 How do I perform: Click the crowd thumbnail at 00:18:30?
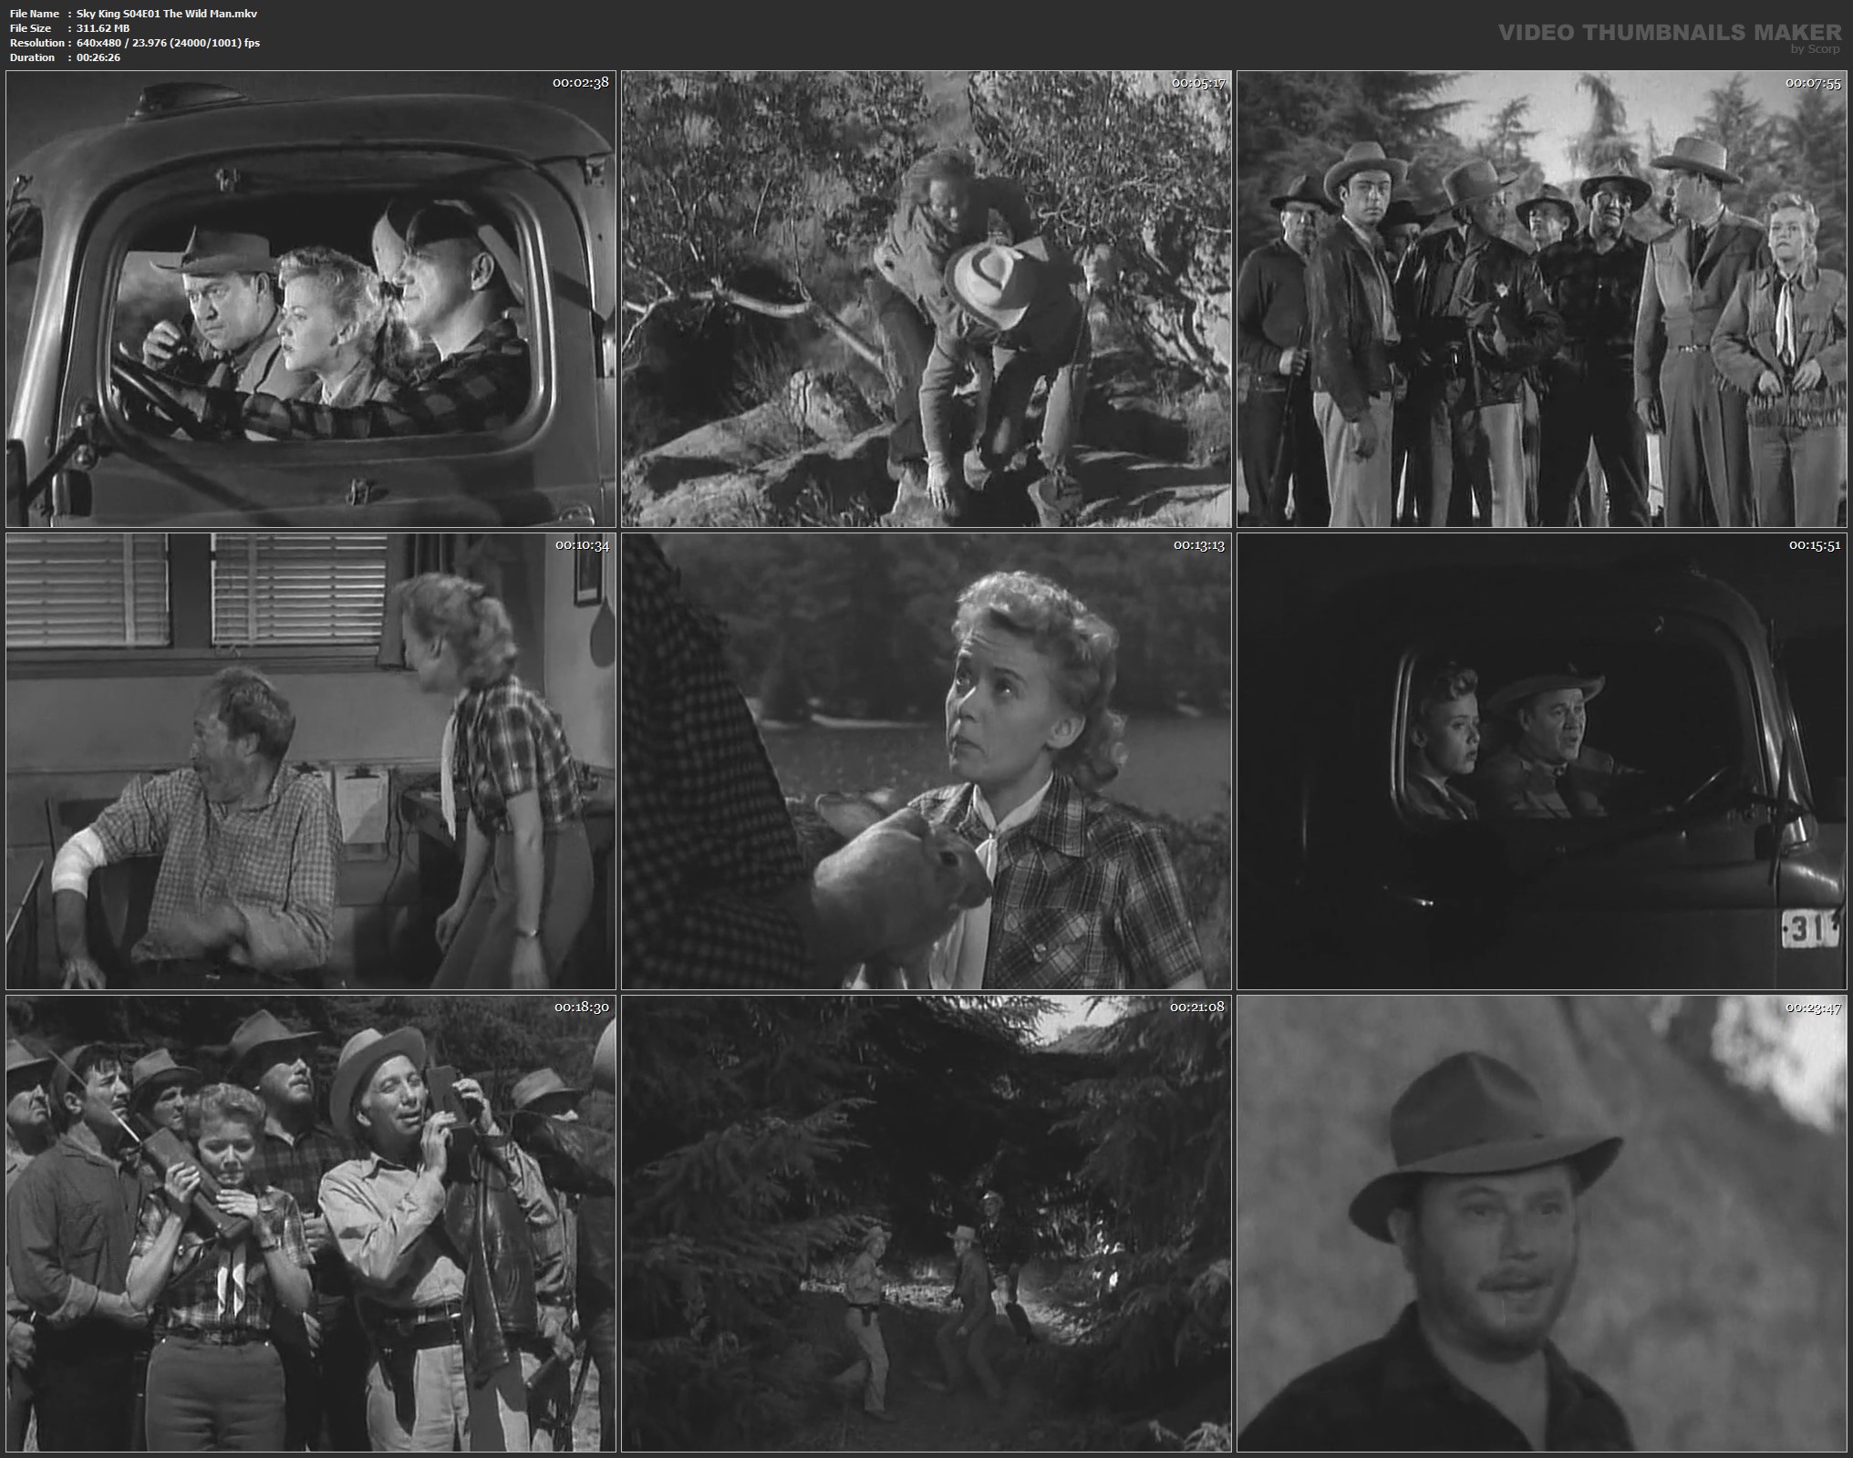click(x=310, y=1224)
